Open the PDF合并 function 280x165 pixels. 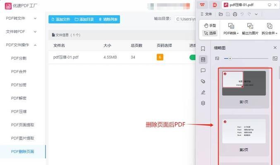[19, 72]
